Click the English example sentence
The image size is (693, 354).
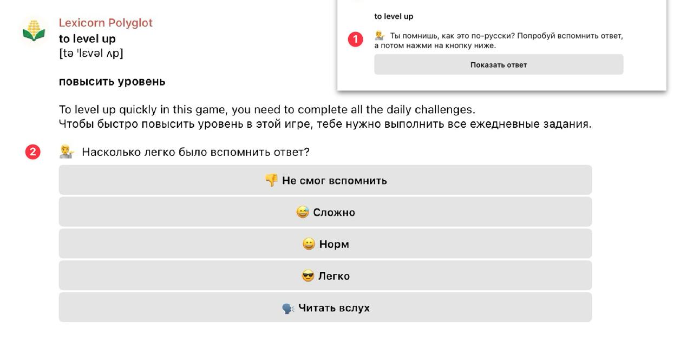[x=267, y=110]
